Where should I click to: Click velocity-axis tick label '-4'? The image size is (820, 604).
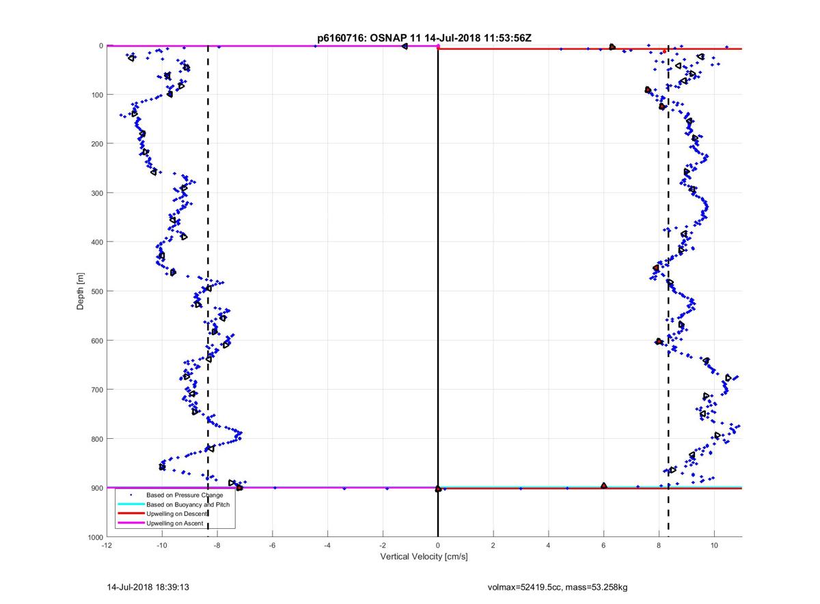pyautogui.click(x=327, y=546)
